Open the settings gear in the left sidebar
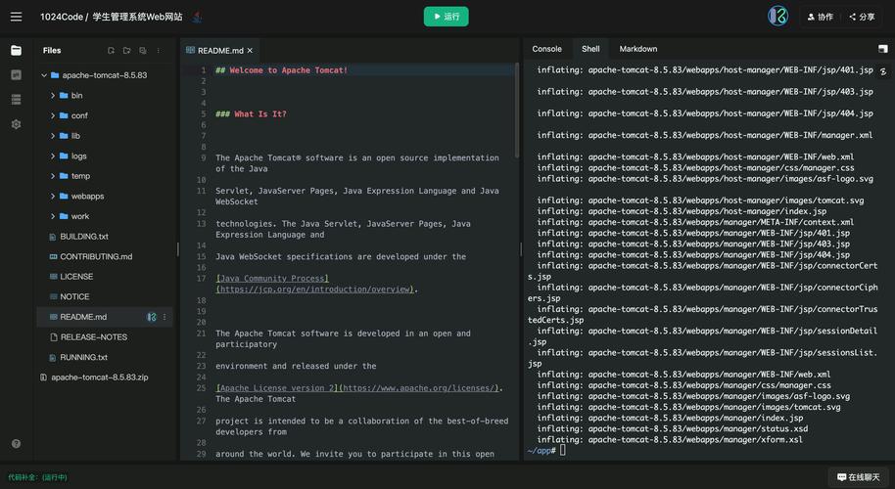 pos(16,124)
